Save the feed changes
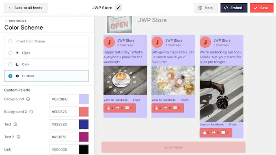The image size is (276, 155). pos(262,8)
